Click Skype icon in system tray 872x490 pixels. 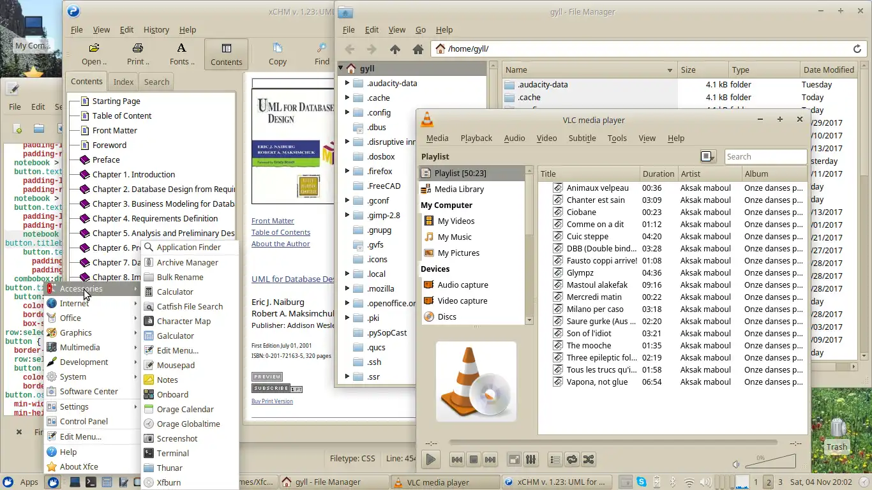[641, 482]
